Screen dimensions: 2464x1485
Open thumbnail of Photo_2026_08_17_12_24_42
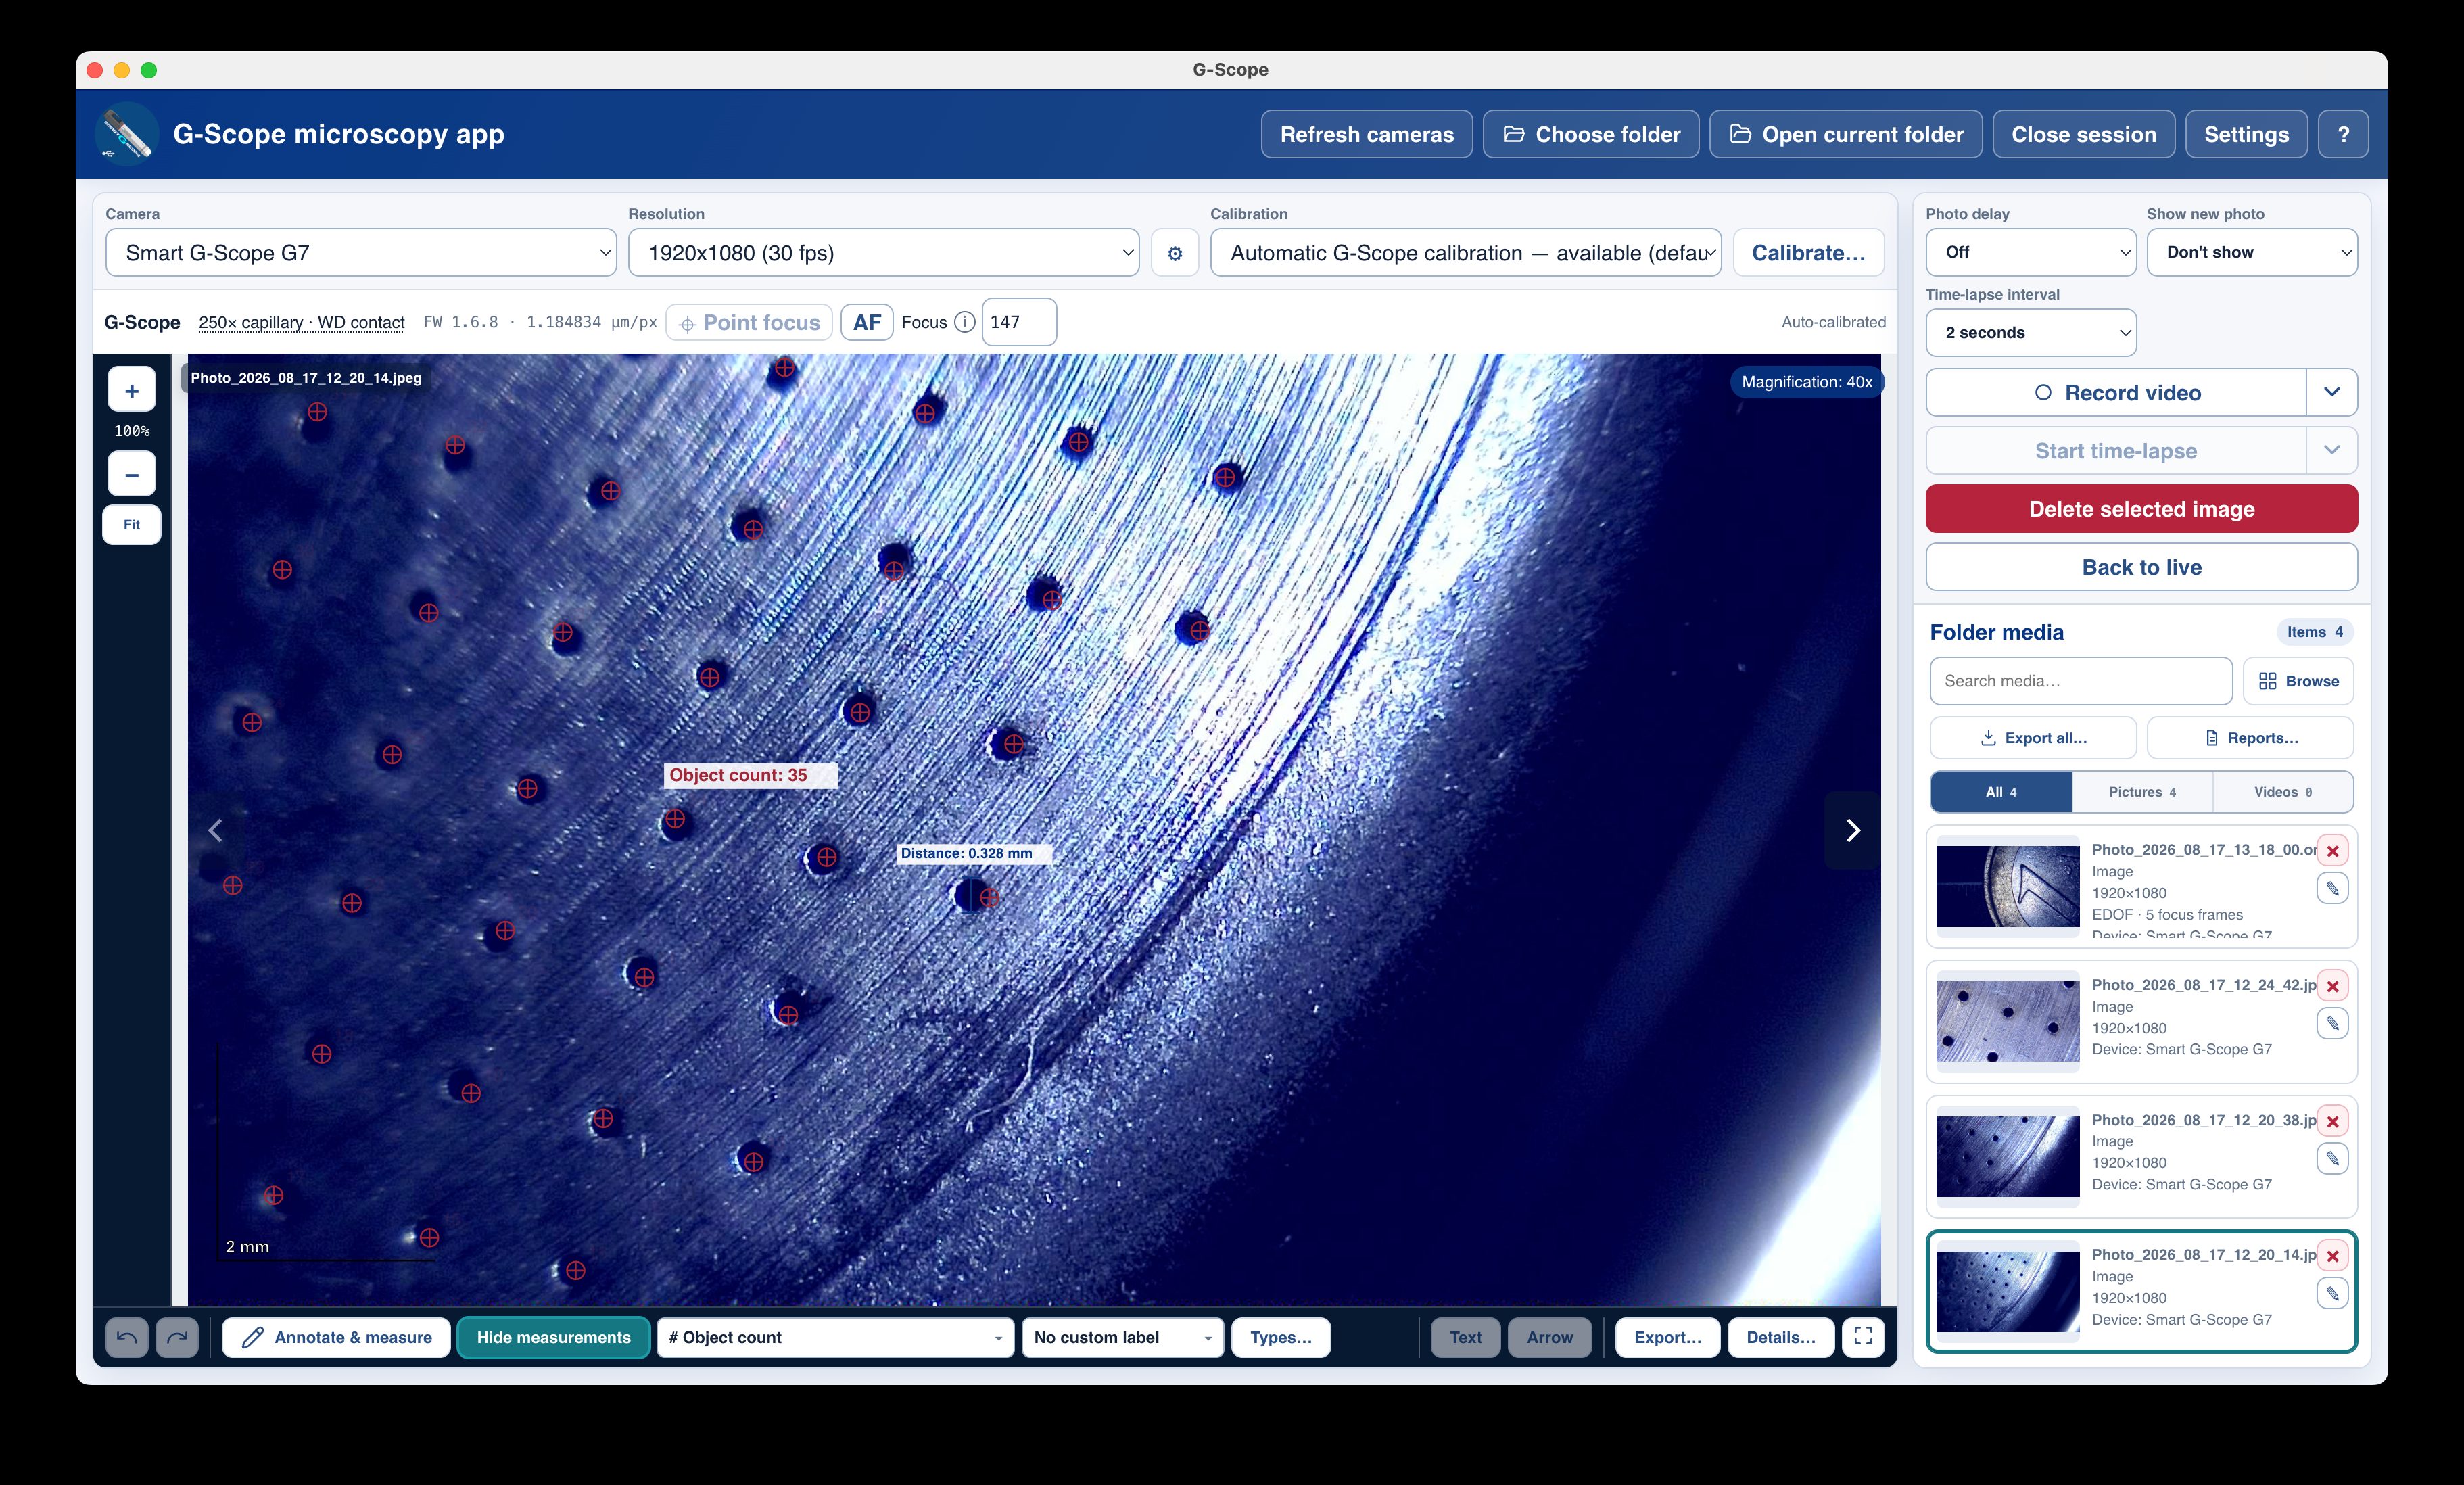(x=2007, y=1022)
